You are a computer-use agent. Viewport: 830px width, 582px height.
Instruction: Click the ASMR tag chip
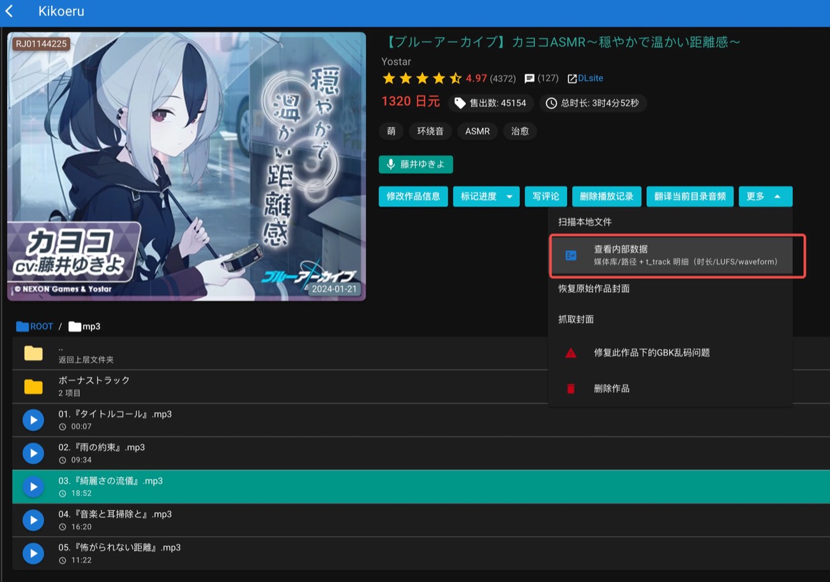click(x=477, y=131)
